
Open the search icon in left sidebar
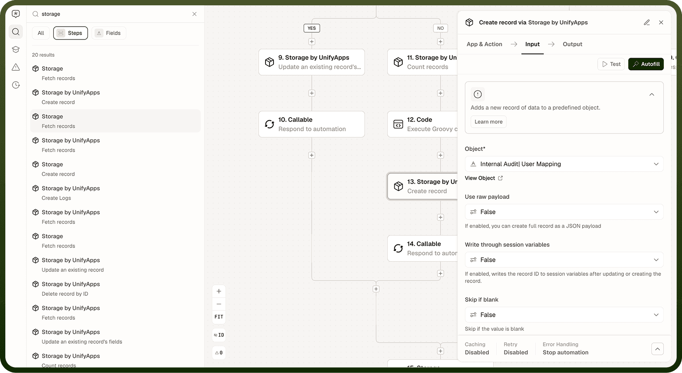[x=16, y=31]
